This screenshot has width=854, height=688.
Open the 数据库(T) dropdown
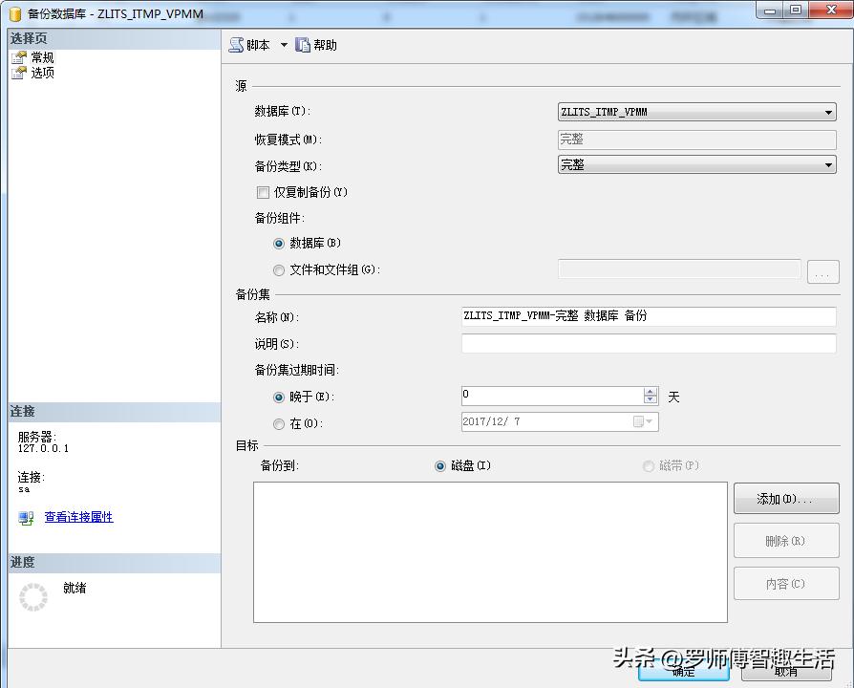pyautogui.click(x=828, y=111)
